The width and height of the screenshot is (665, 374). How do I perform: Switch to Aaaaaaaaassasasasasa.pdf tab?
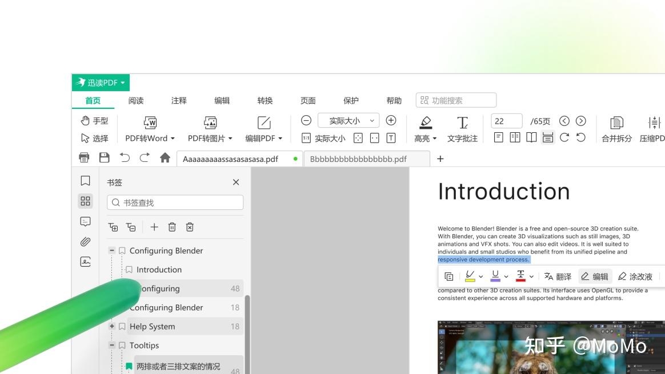239,159
